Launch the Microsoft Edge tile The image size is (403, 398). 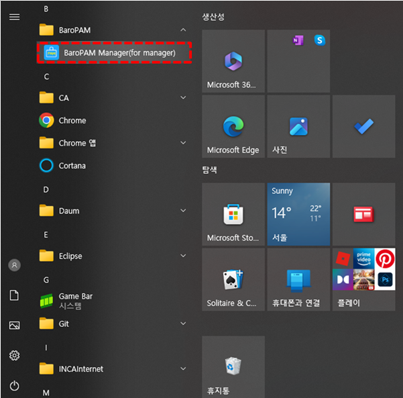[233, 126]
